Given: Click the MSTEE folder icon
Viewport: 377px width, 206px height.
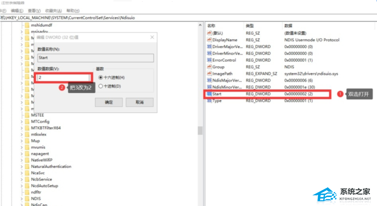Looking at the screenshot, I should (x=27, y=115).
